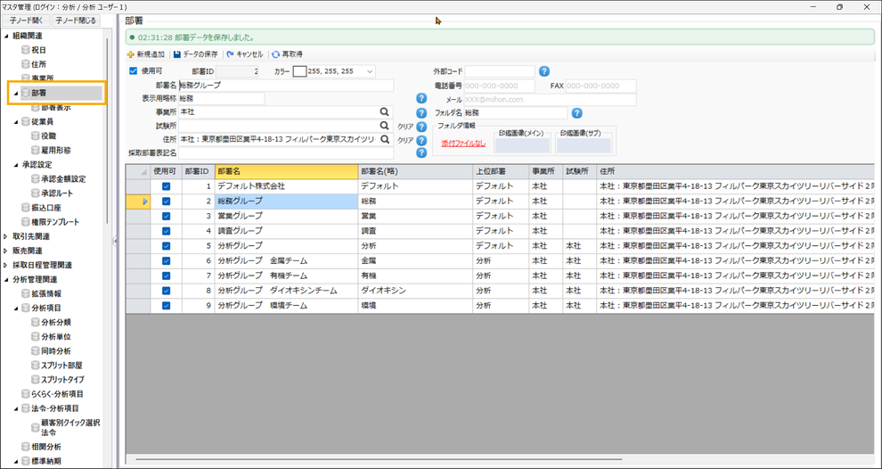882x469 pixels.
Task: Expand the 取引先関連 tree node
Action: coord(7,236)
